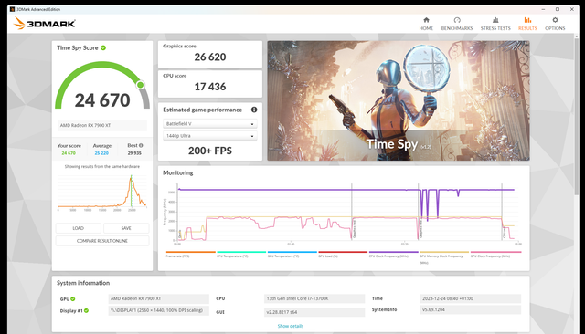
Task: Click the Time Spy banner image
Action: (399, 100)
